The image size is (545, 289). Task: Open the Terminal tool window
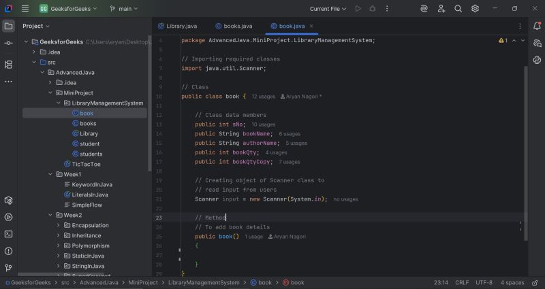pyautogui.click(x=9, y=234)
